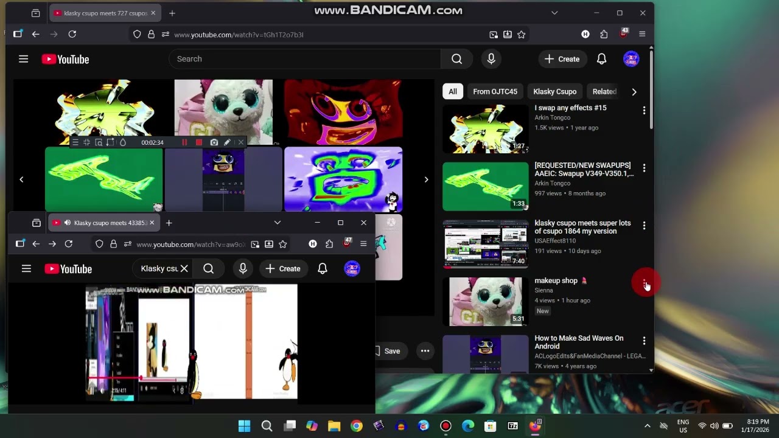The image size is (779, 438).
Task: Reload page in back browser window
Action: [72, 35]
